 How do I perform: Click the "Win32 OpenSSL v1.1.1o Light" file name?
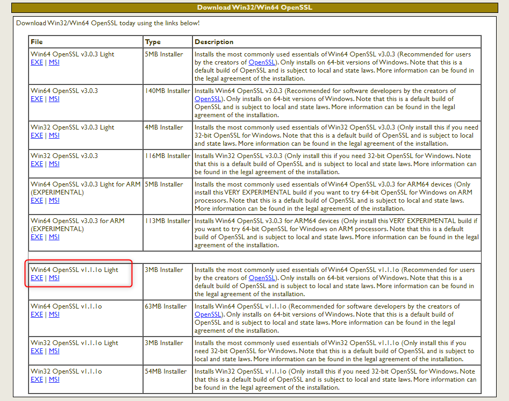tap(74, 343)
